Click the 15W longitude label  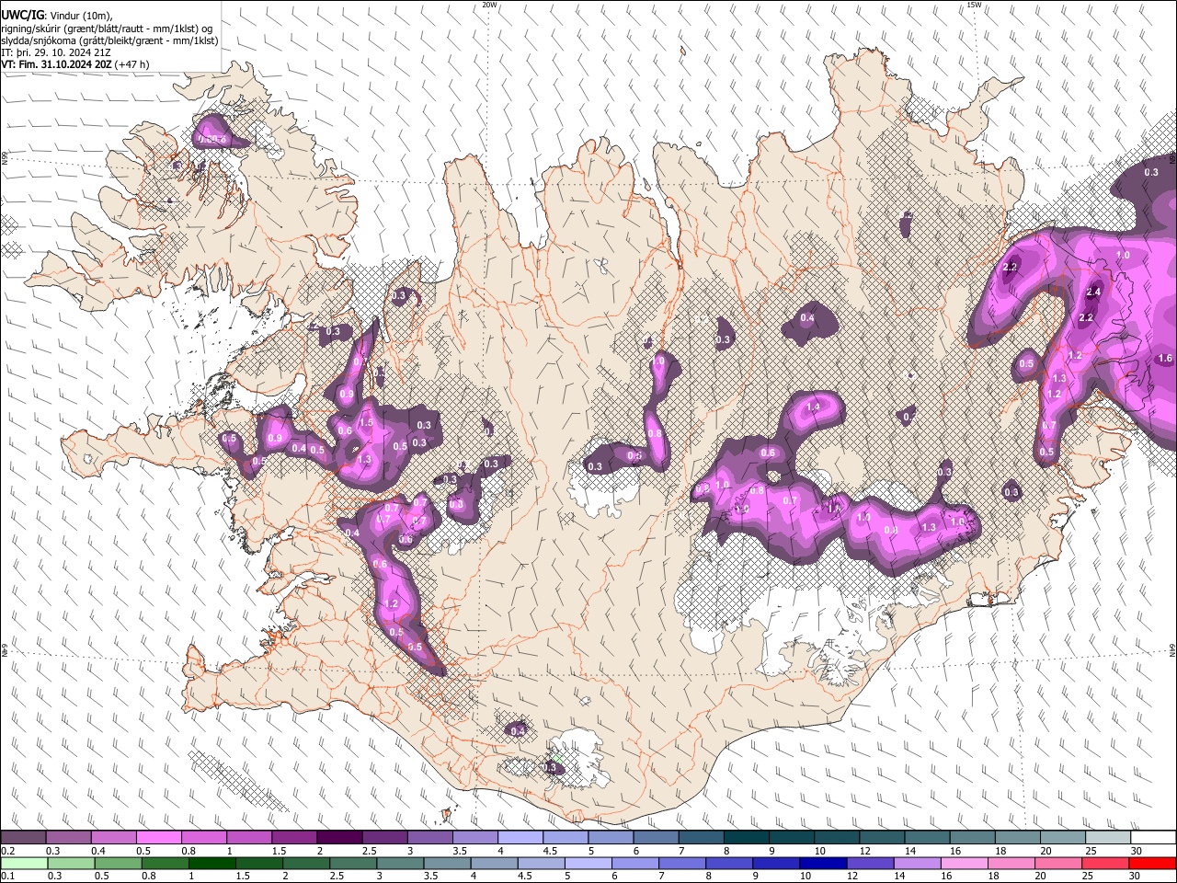click(974, 5)
